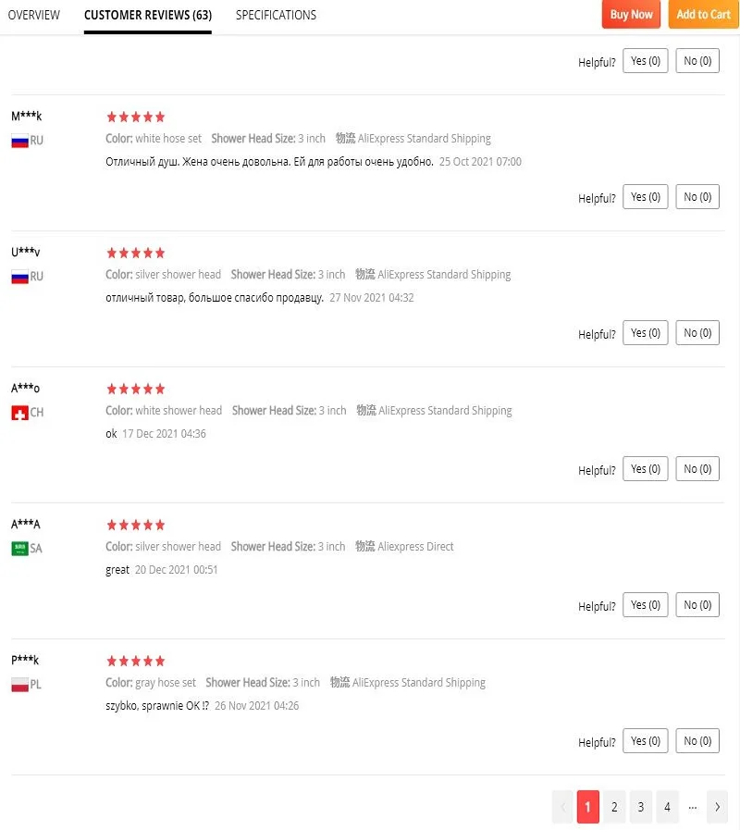Click five-star rating on M***k review
This screenshot has width=740, height=830.
(x=135, y=117)
